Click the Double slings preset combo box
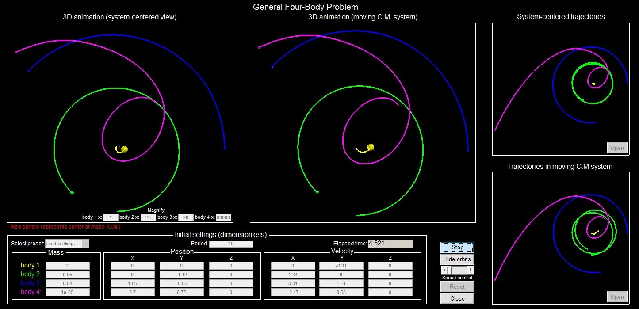The height and width of the screenshot is (309, 639). pyautogui.click(x=64, y=244)
